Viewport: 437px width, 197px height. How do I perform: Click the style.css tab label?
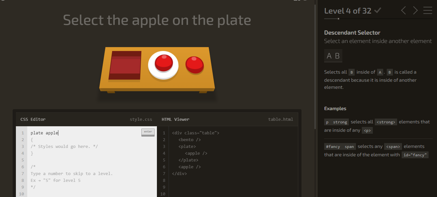(x=141, y=119)
